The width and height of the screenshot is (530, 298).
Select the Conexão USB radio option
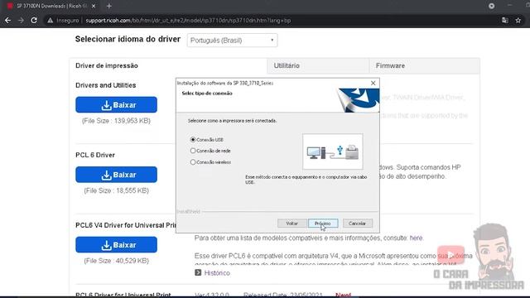point(193,139)
